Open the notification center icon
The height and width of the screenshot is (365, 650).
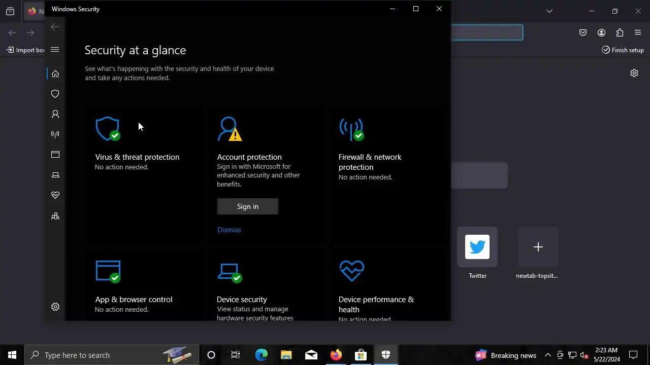pyautogui.click(x=633, y=355)
